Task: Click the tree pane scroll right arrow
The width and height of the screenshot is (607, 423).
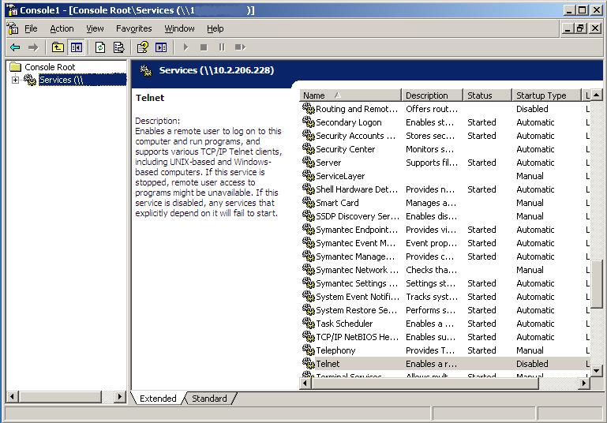Action: pos(120,396)
